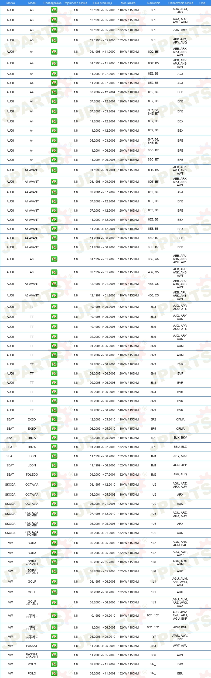Click the 'Opis' column header
The height and width of the screenshot is (678, 211).
pos(202,3)
